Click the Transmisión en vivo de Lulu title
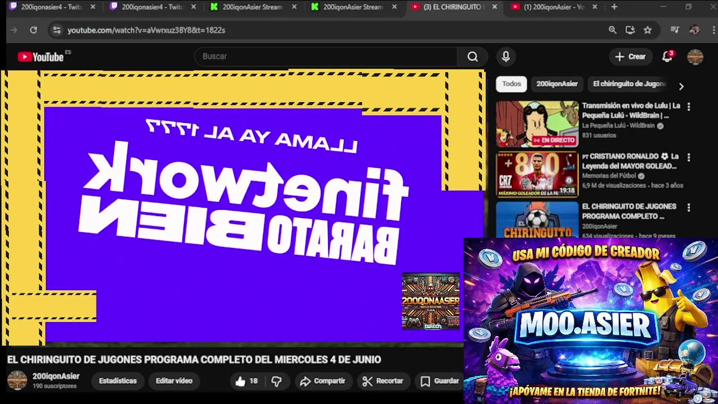This screenshot has width=718, height=404. click(x=631, y=111)
